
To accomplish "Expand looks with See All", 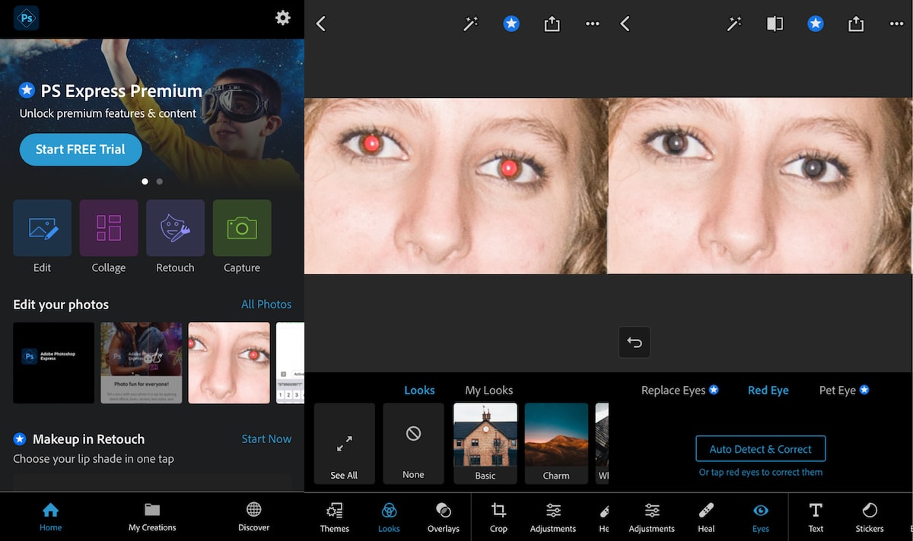I will pos(344,443).
